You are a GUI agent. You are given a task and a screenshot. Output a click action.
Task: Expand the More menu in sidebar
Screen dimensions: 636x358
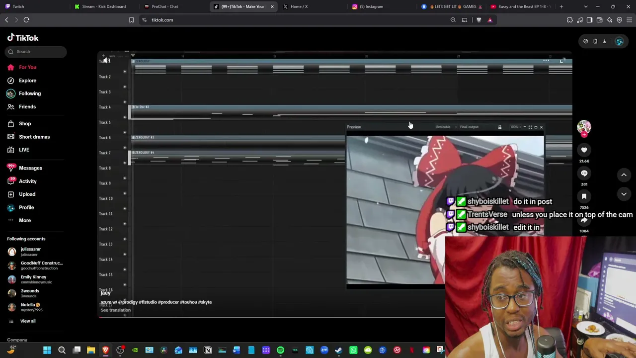pos(19,220)
